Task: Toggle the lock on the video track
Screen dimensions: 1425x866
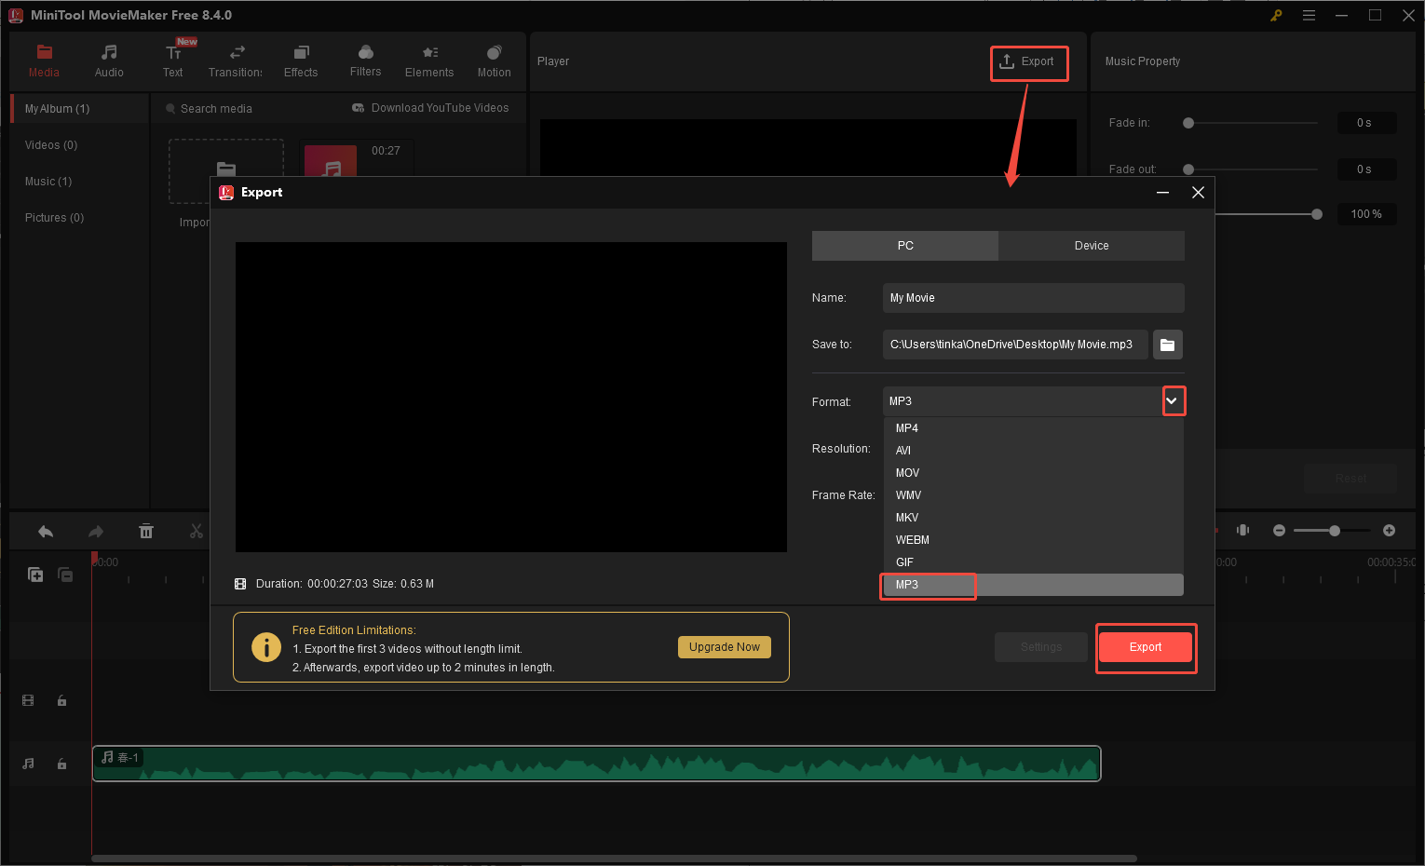Action: [x=61, y=700]
